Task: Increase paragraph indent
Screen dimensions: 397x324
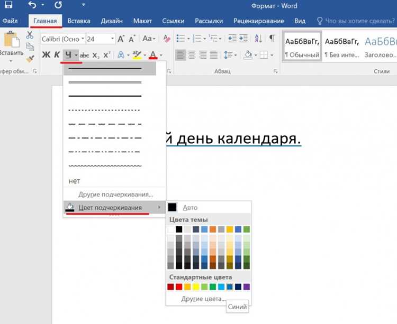Action: click(x=243, y=39)
